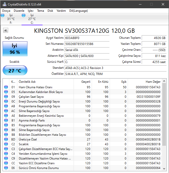Viewport: 169px width, 173px height.
Task: Click the Sürücü Harfi field C:
Action: pyautogui.click(x=87, y=62)
